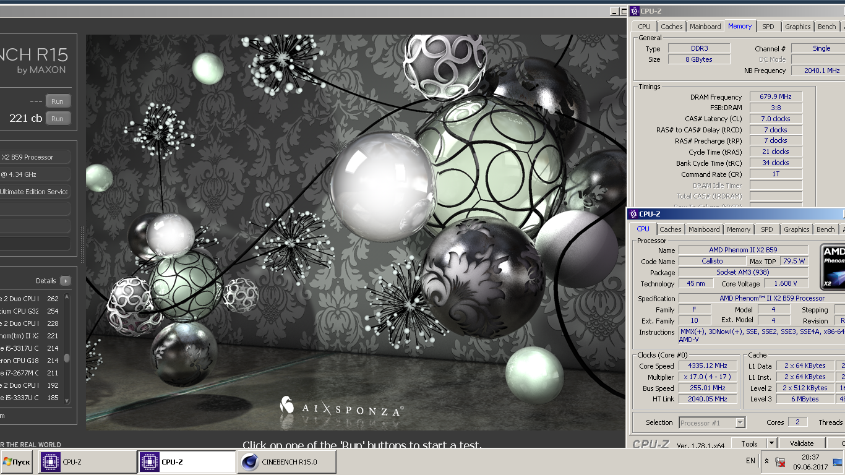Click the Details arrow button in Cinebench
Screen dimensions: 845x475
pos(65,281)
